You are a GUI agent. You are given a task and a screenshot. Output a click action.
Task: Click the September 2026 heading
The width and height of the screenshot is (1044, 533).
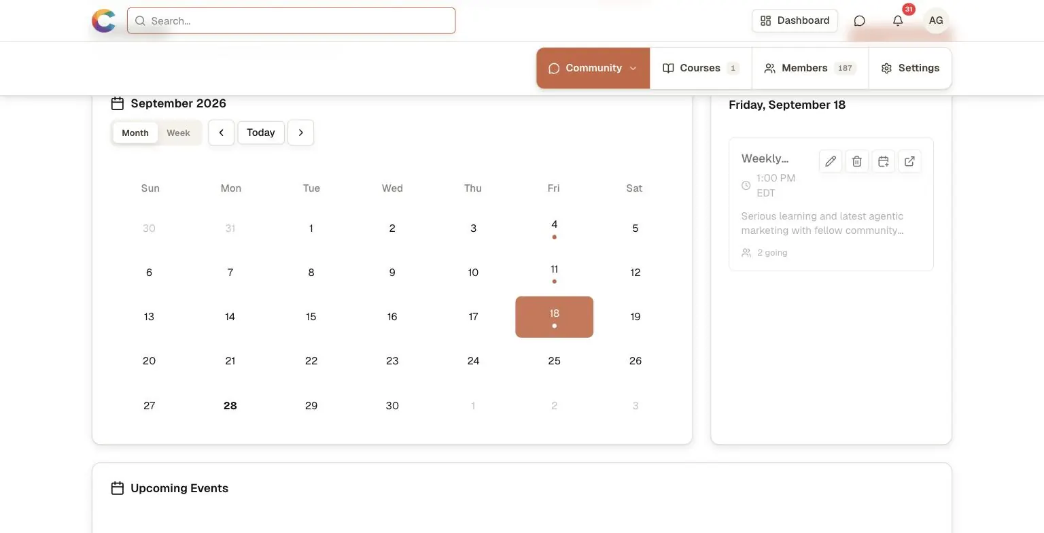(178, 103)
